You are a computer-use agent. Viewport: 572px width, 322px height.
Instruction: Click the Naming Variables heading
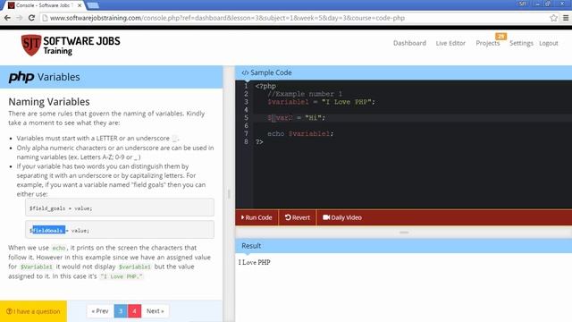point(49,101)
